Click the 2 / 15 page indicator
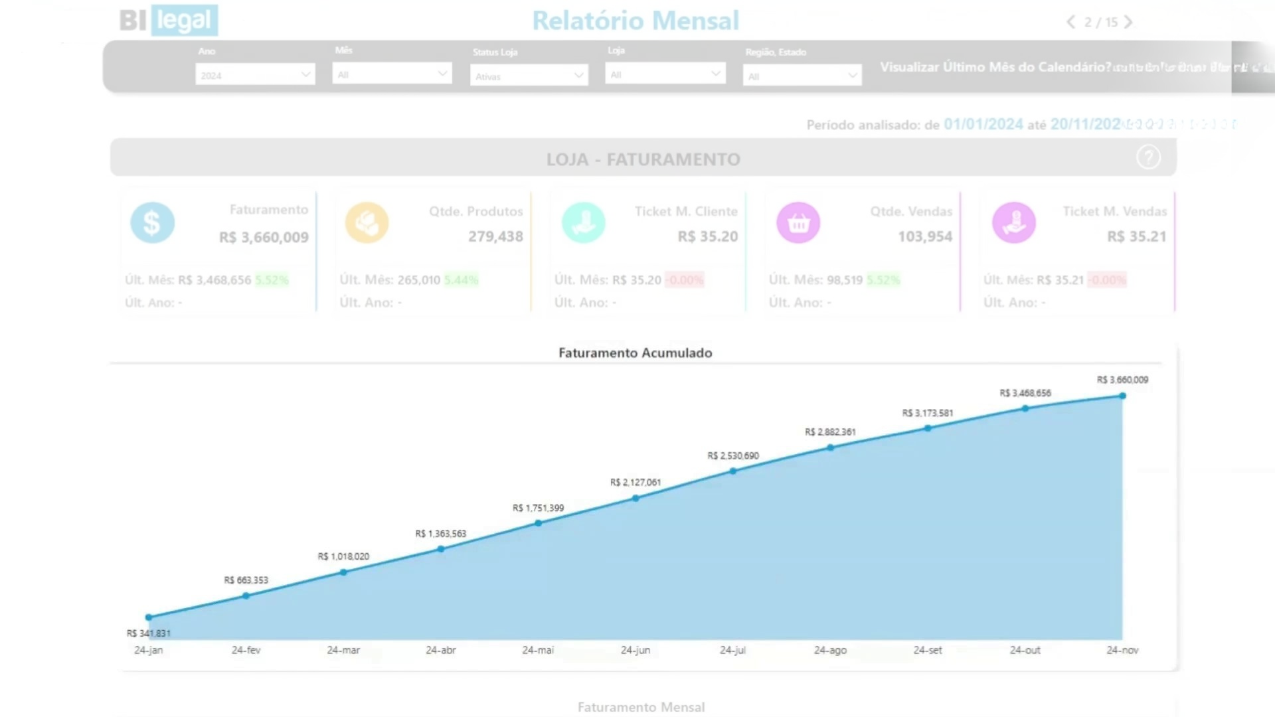 pos(1100,23)
